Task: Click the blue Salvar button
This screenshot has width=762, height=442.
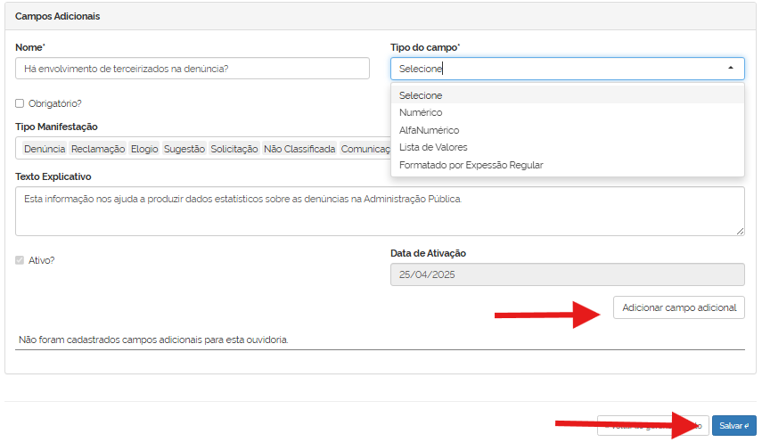Action: point(733,426)
